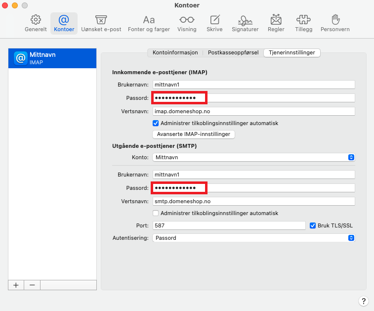374x311 pixels.
Task: Close the Kontoer window
Action: (x=5, y=5)
